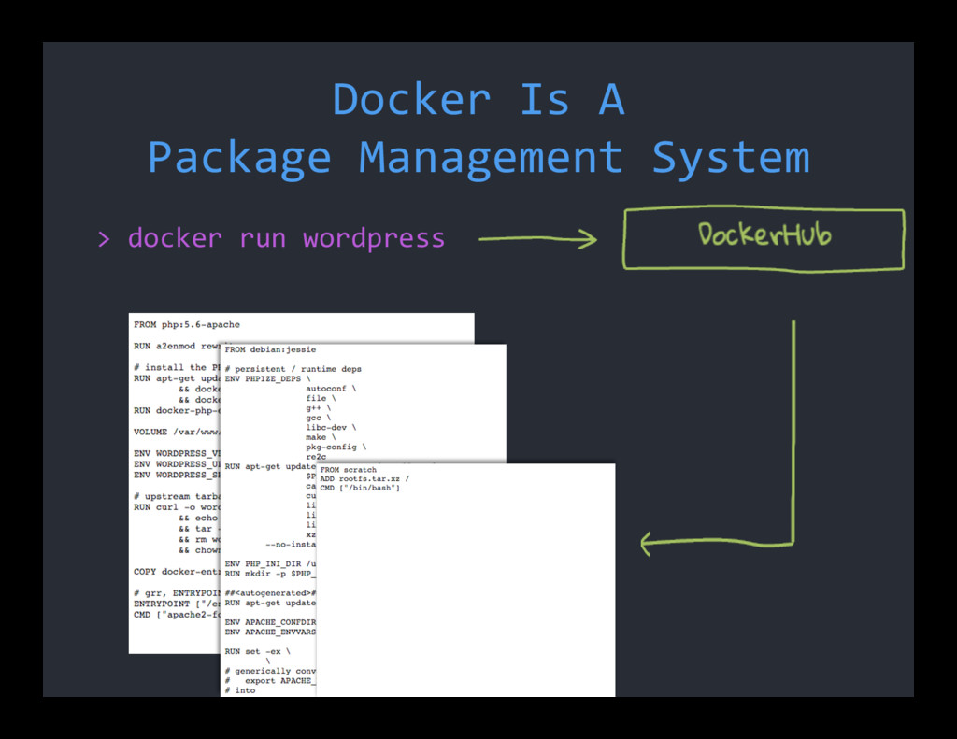
Task: Click the '--no-insta' option line
Action: pyautogui.click(x=291, y=545)
